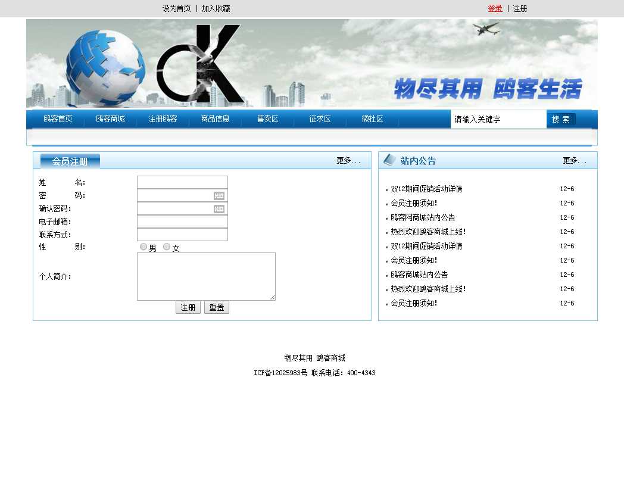624x499 pixels.
Task: Switch to the 微社区 navigation item
Action: 372,119
